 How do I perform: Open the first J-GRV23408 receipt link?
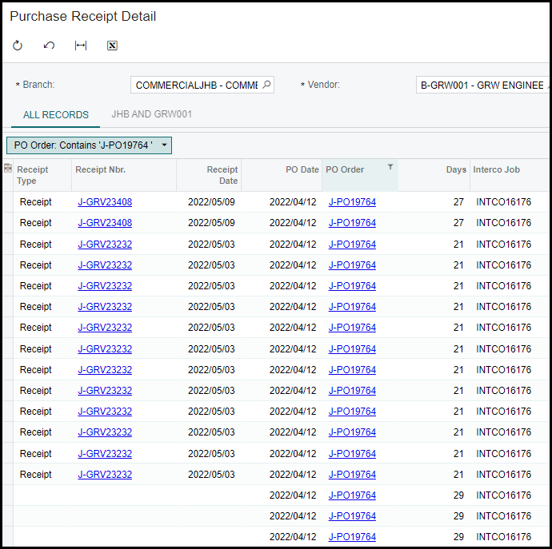[x=105, y=202]
